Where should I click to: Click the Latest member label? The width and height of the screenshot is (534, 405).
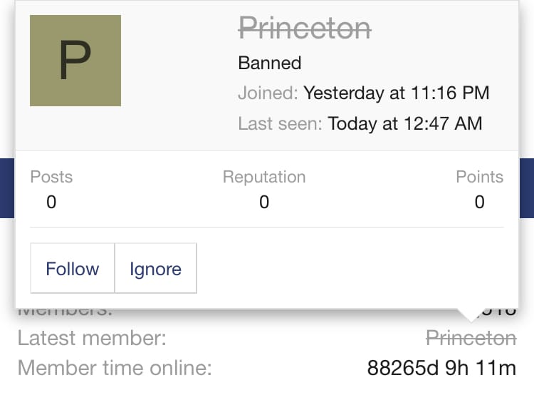92,338
